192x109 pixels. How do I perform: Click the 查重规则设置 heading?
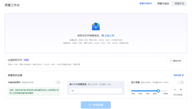(15, 75)
